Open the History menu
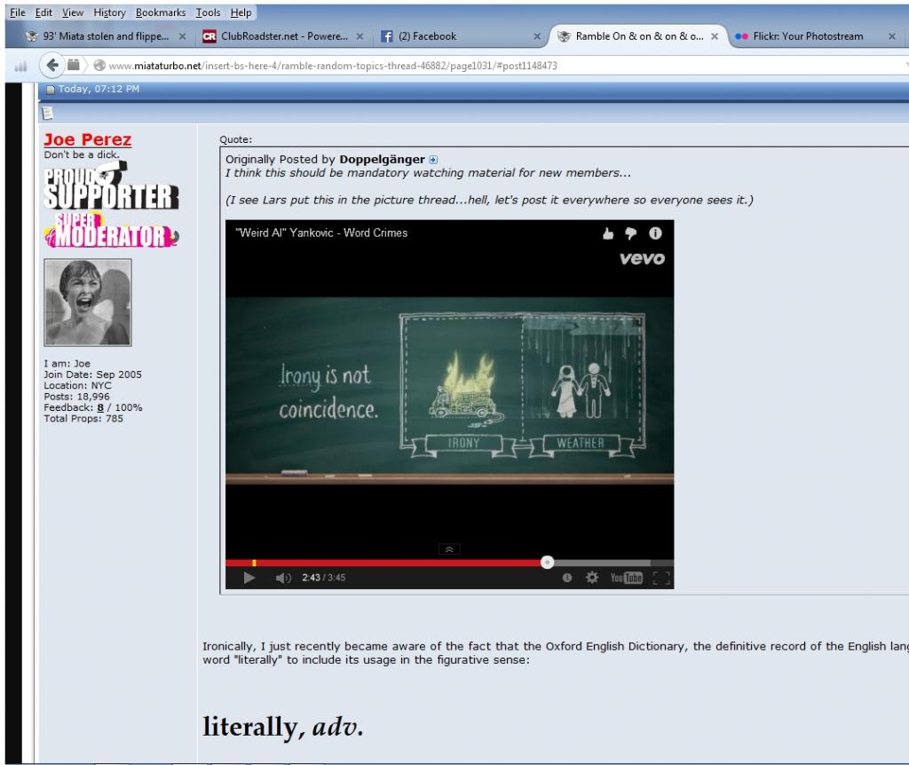 109,12
